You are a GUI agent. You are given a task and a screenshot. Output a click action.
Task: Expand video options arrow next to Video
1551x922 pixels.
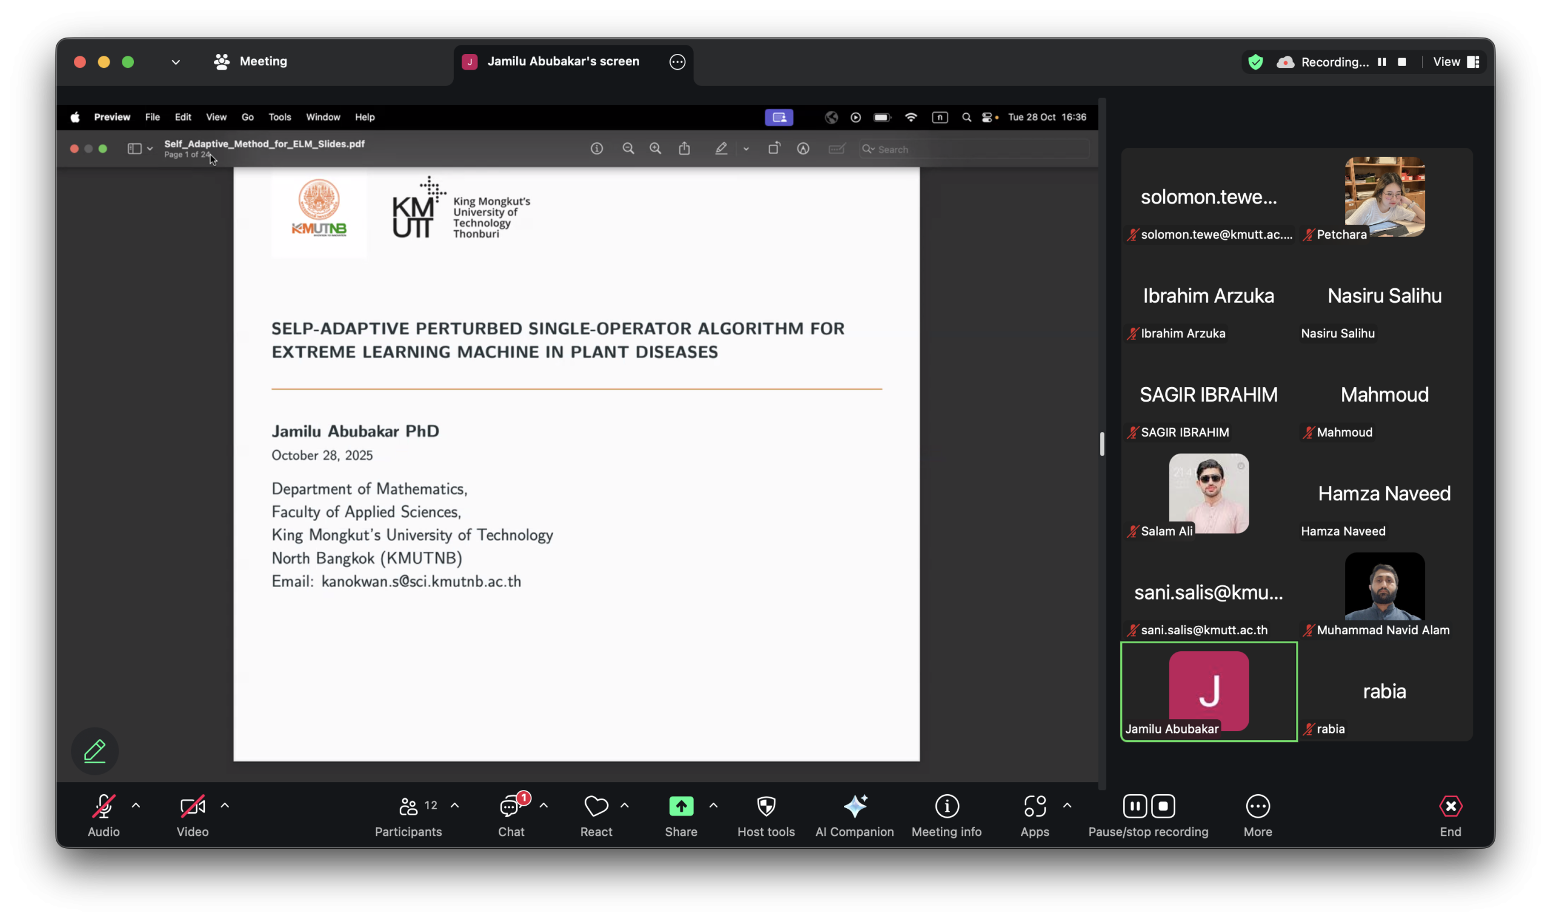(x=225, y=806)
